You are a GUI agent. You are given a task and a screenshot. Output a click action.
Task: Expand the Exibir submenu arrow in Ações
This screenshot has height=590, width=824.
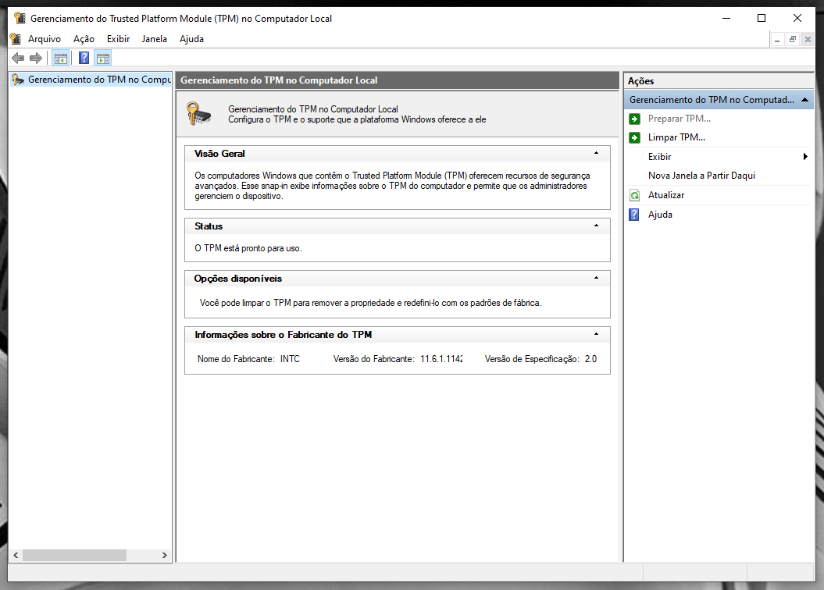click(805, 157)
